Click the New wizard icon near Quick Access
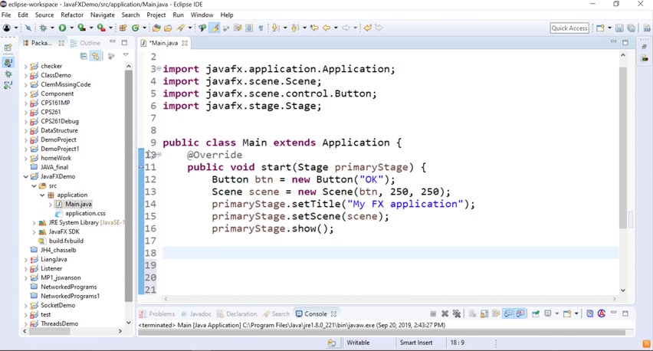Viewport: 653px width, 351px height. (x=600, y=28)
